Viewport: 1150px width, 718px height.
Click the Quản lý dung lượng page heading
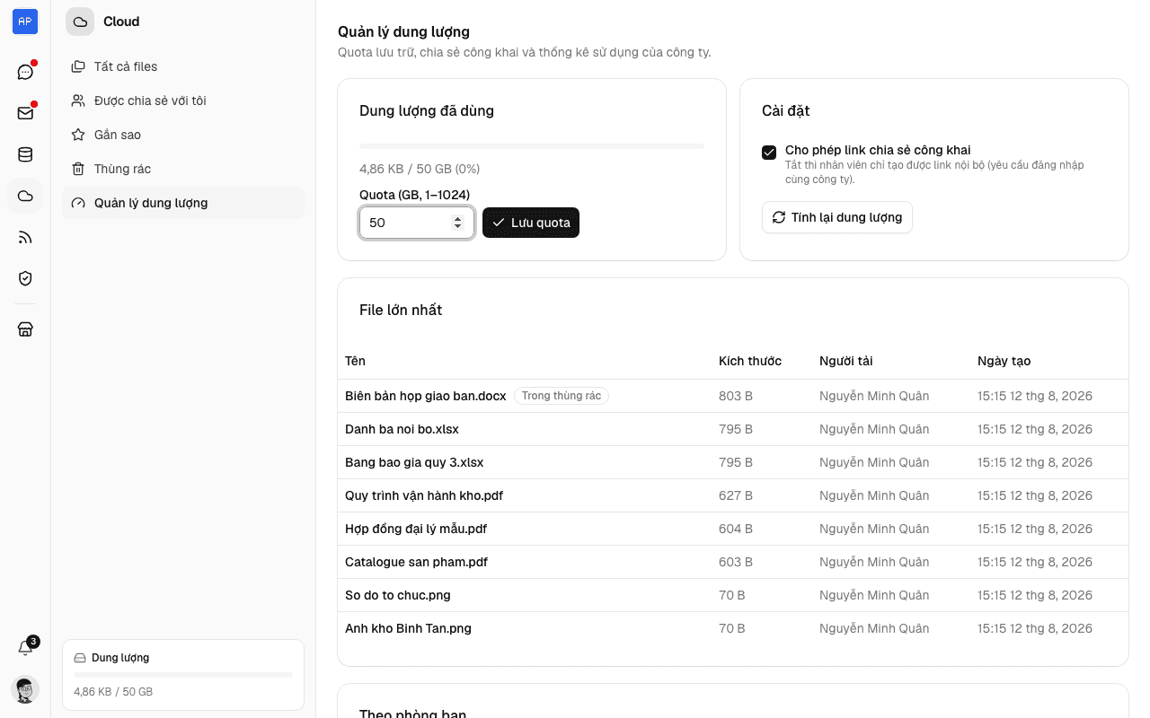(403, 32)
